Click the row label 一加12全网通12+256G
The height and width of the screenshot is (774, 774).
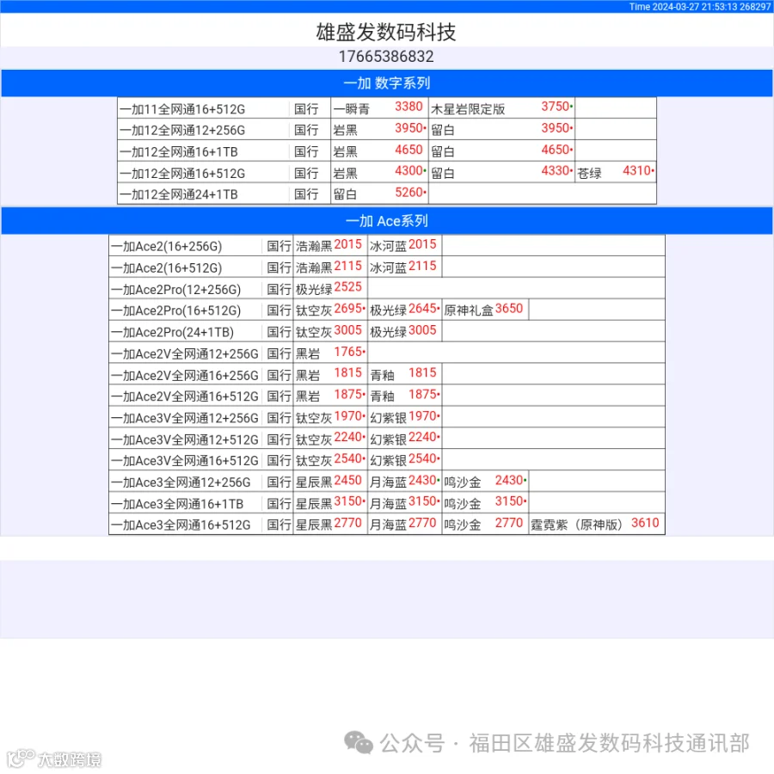click(182, 131)
